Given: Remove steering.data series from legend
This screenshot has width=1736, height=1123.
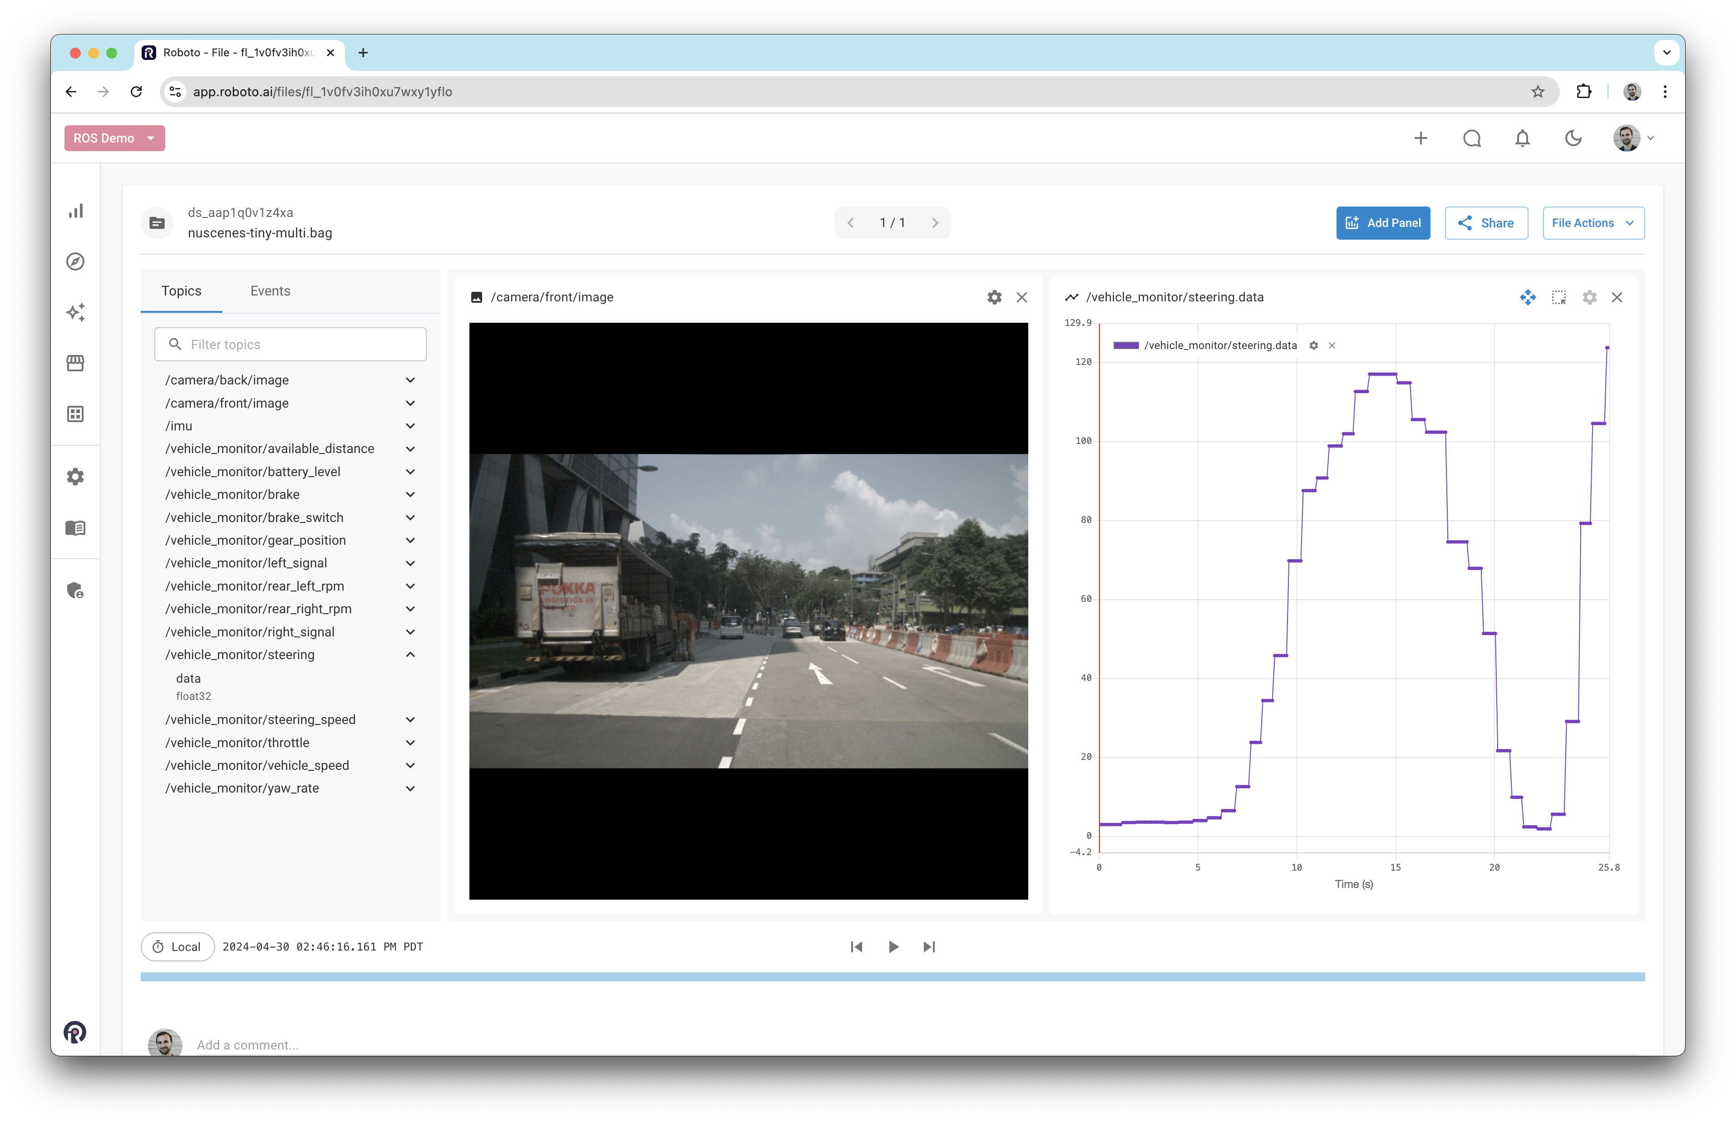Looking at the screenshot, I should click(x=1332, y=345).
